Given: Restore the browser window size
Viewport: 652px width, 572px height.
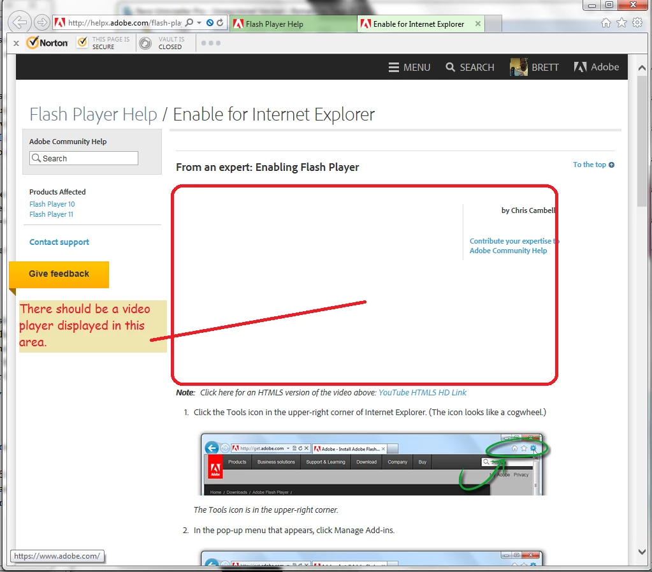Looking at the screenshot, I should pos(609,5).
